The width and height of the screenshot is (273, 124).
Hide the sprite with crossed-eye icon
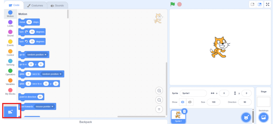click(x=190, y=102)
